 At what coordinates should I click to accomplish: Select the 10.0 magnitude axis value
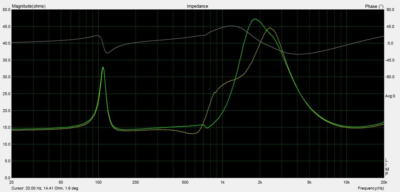tap(6, 144)
